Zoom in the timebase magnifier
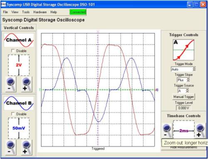Image resolution: width=208 pixels, height=159 pixels. point(200,131)
